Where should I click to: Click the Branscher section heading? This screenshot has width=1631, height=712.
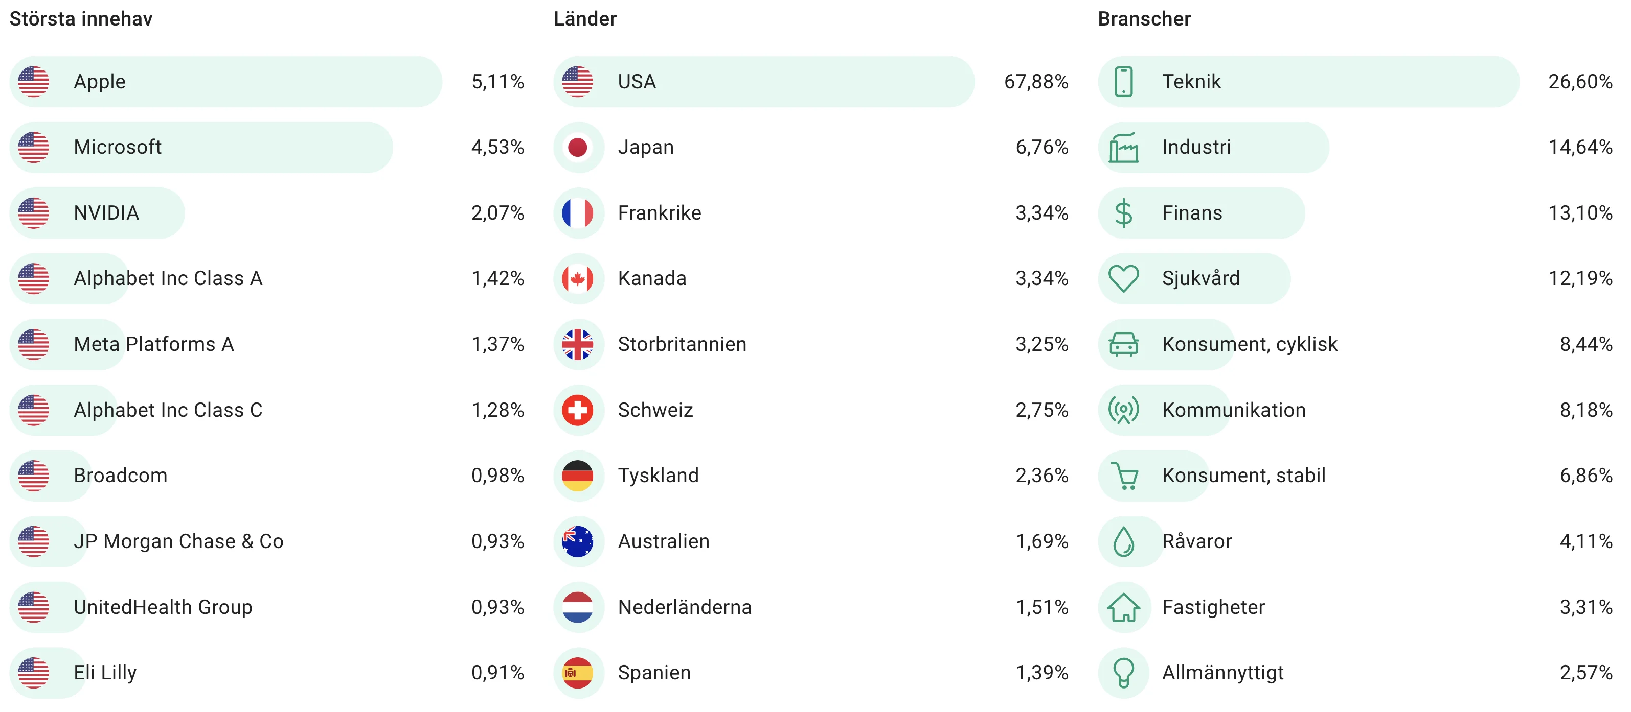tap(1144, 19)
